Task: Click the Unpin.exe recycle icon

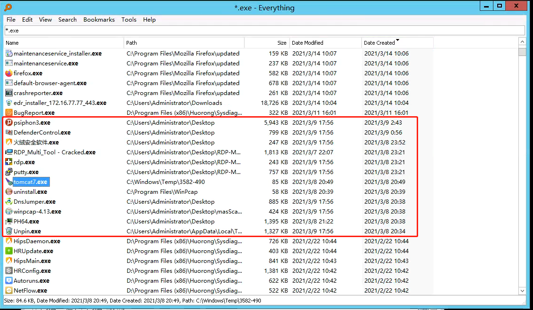Action: tap(8, 231)
